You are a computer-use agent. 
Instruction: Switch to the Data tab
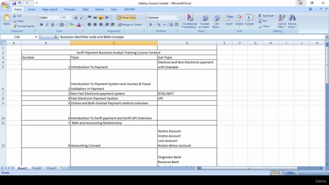coord(85,9)
